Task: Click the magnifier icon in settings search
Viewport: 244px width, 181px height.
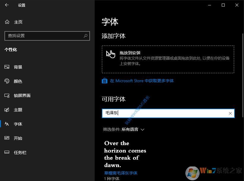Action: click(x=85, y=36)
